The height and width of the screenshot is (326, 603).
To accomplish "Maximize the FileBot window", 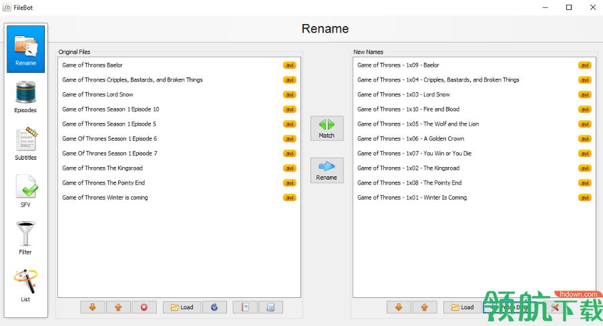I will coord(569,7).
